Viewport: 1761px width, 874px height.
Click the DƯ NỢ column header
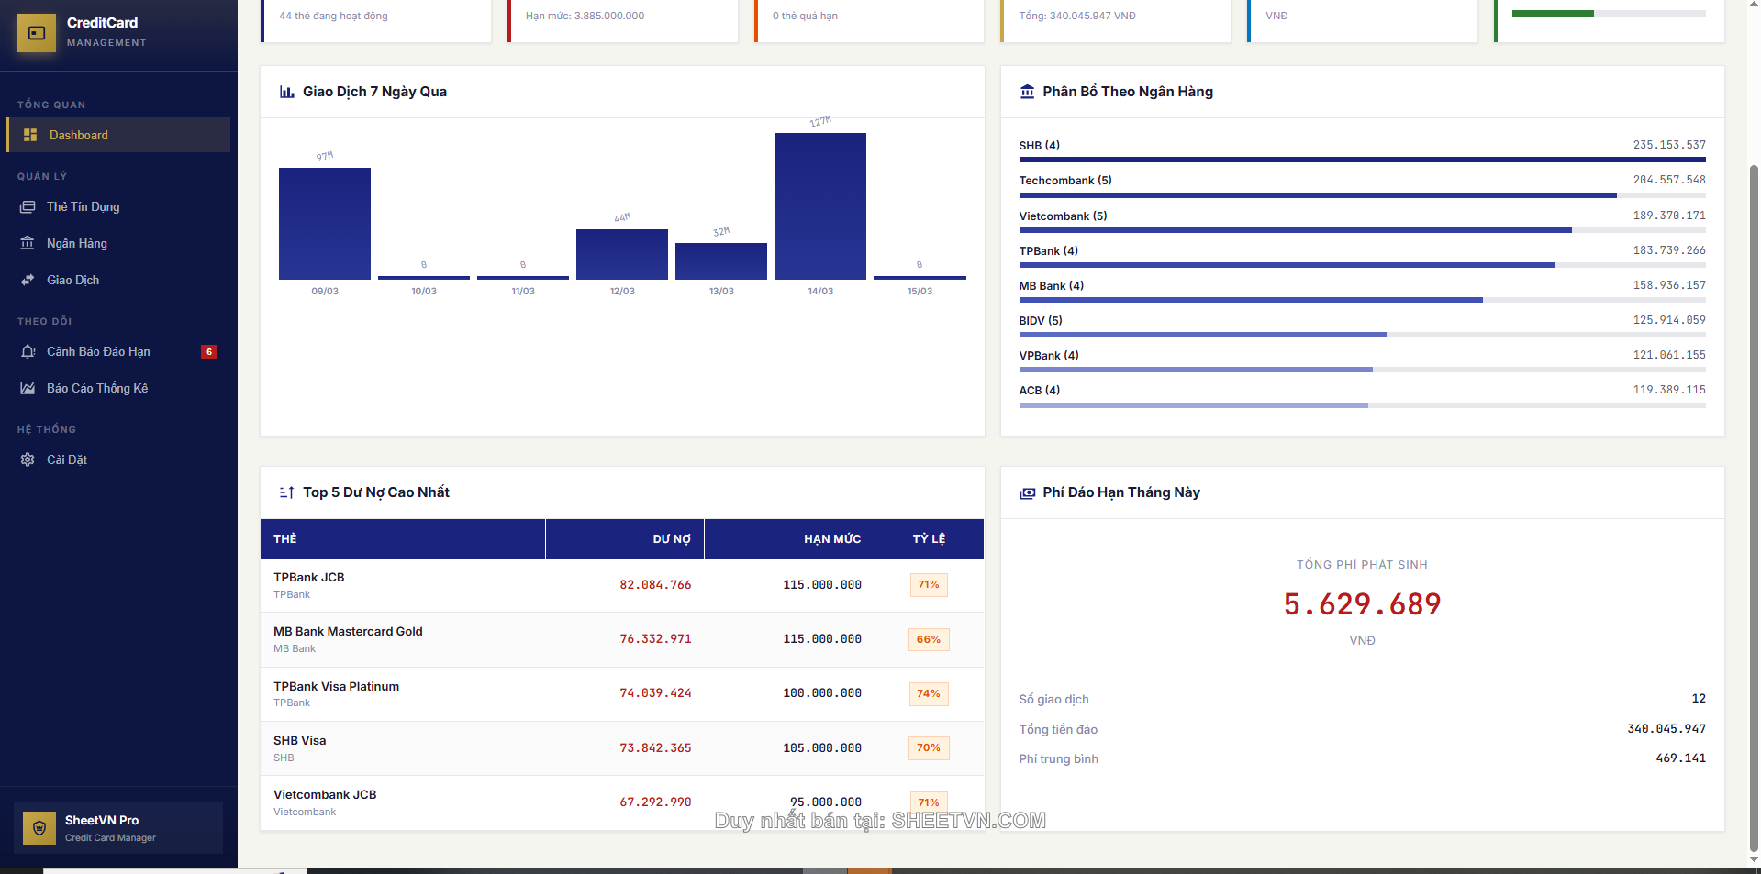pos(671,539)
